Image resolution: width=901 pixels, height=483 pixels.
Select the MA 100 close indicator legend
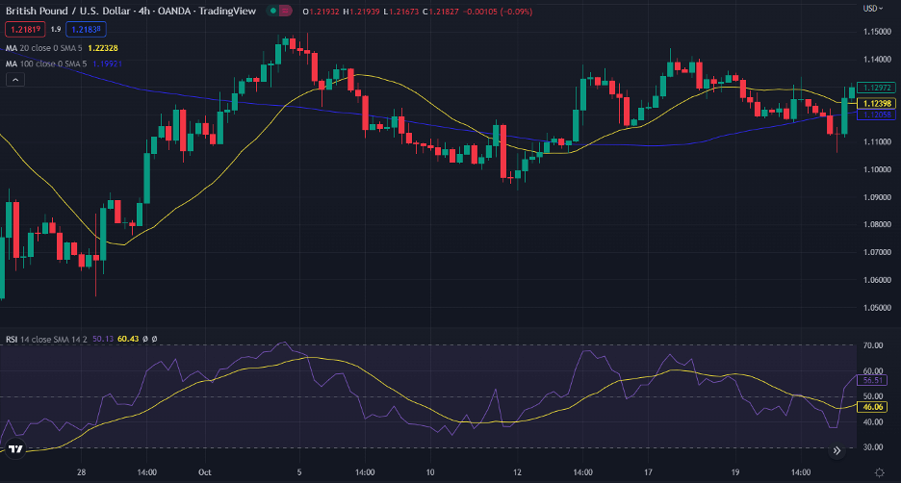[x=48, y=64]
